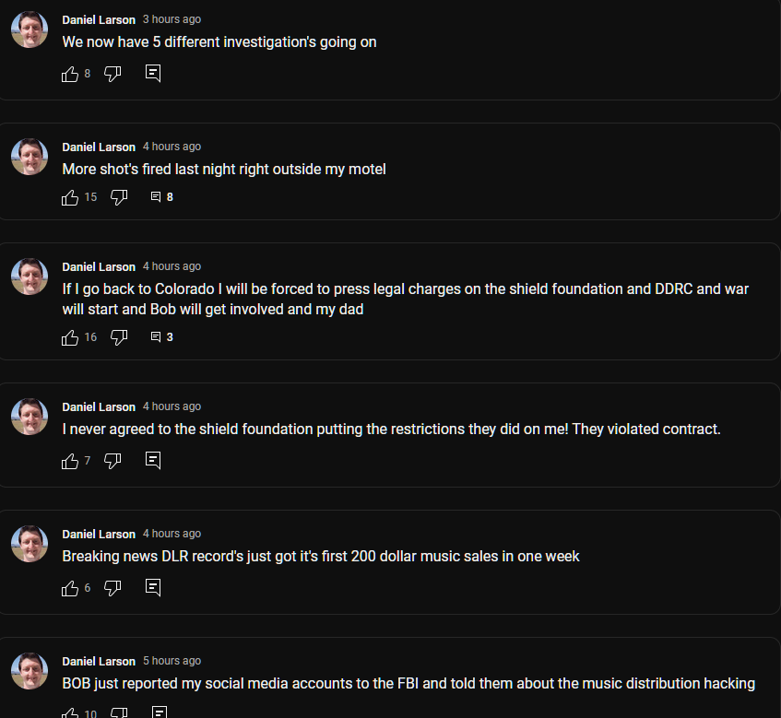Open comments on '5 different investigation's' post
The height and width of the screenshot is (718, 781).
pyautogui.click(x=153, y=74)
